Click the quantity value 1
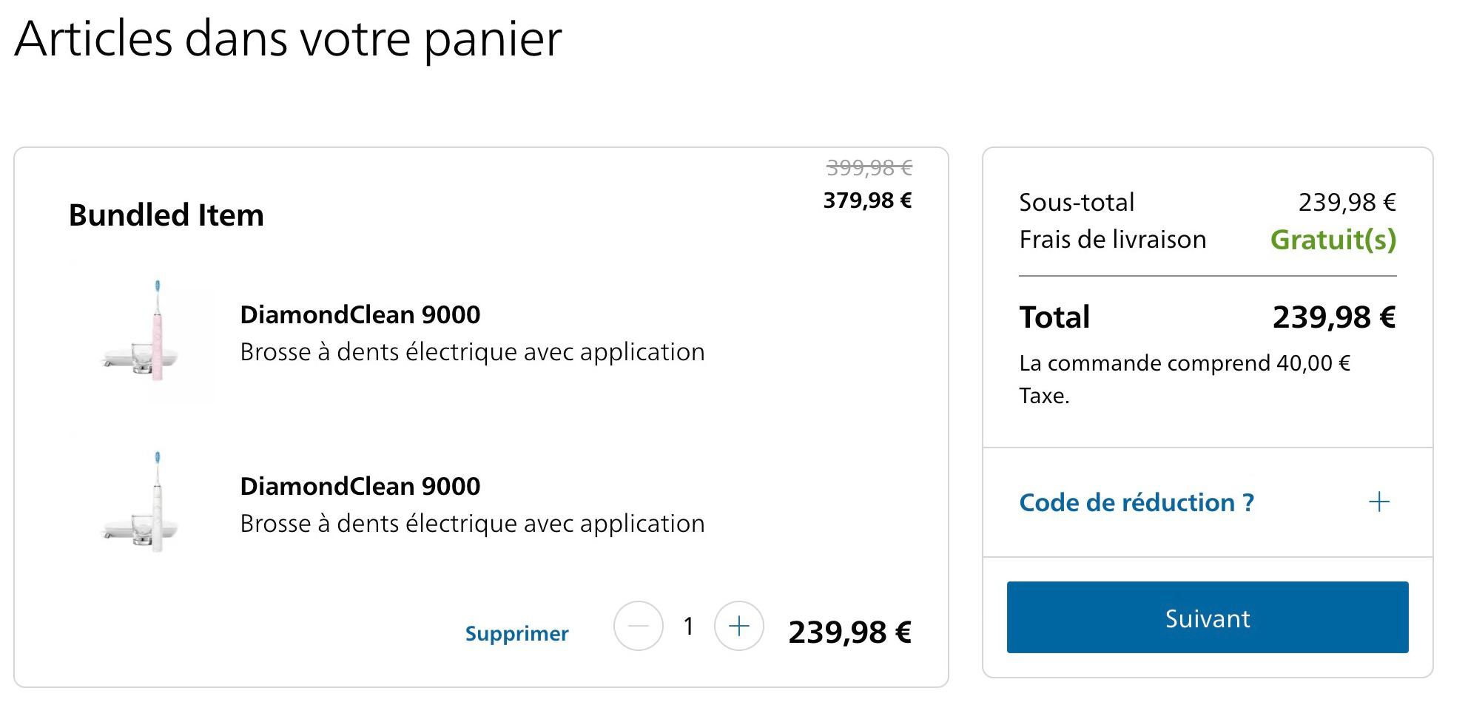This screenshot has height=722, width=1468. pos(688,626)
